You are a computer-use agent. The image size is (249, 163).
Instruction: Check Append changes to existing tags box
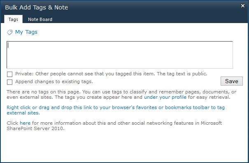[10, 82]
